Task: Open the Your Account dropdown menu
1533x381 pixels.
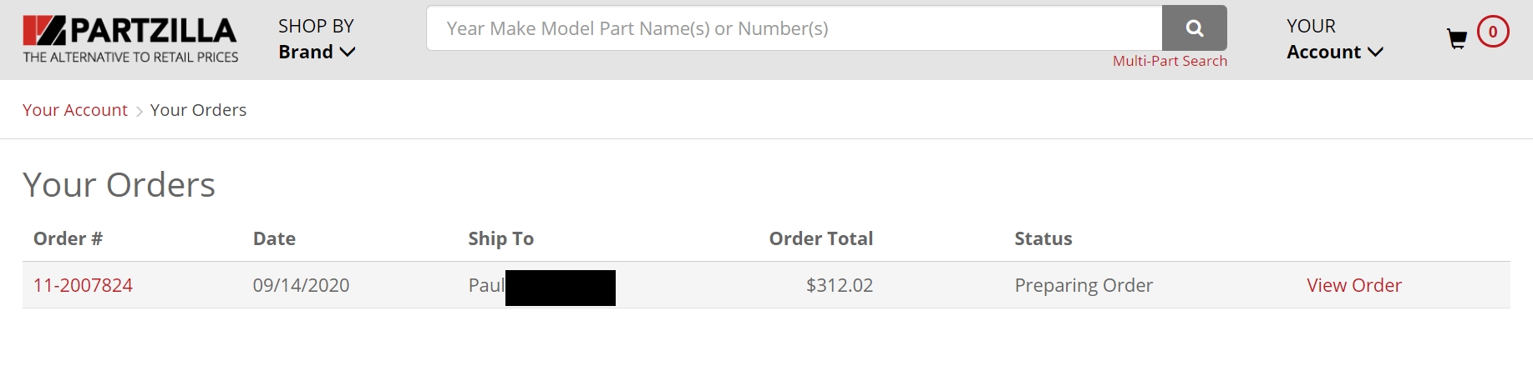Action: [1334, 40]
